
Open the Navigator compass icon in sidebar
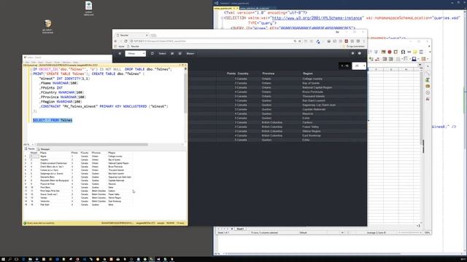tap(428, 92)
